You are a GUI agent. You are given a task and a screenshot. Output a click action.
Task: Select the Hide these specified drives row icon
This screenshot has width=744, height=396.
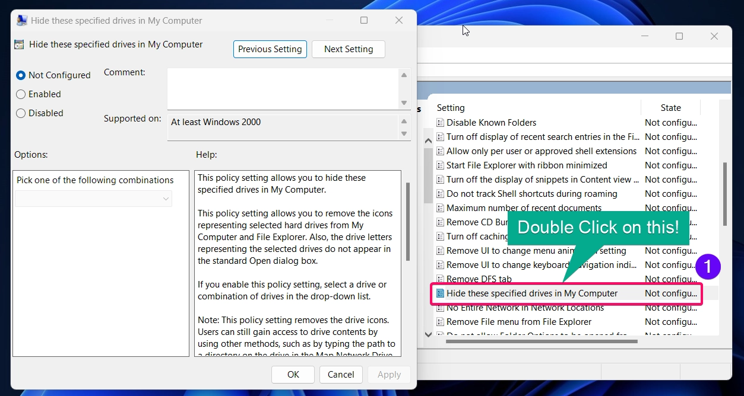[x=441, y=293]
